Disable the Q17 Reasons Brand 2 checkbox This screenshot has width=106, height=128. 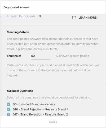pyautogui.click(x=8, y=114)
